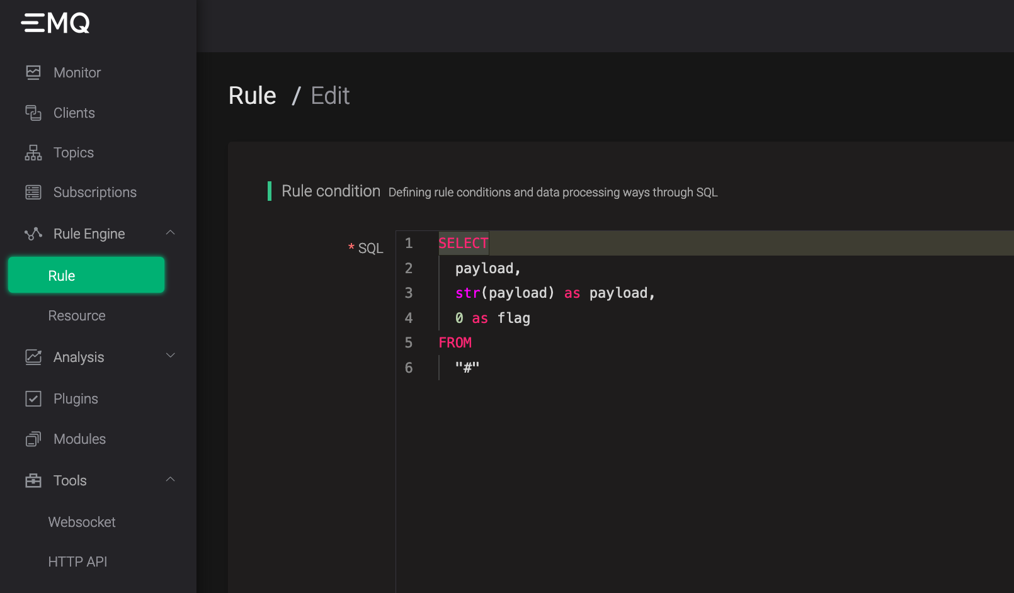The width and height of the screenshot is (1014, 593).
Task: Open the HTTP API tool
Action: (x=77, y=562)
